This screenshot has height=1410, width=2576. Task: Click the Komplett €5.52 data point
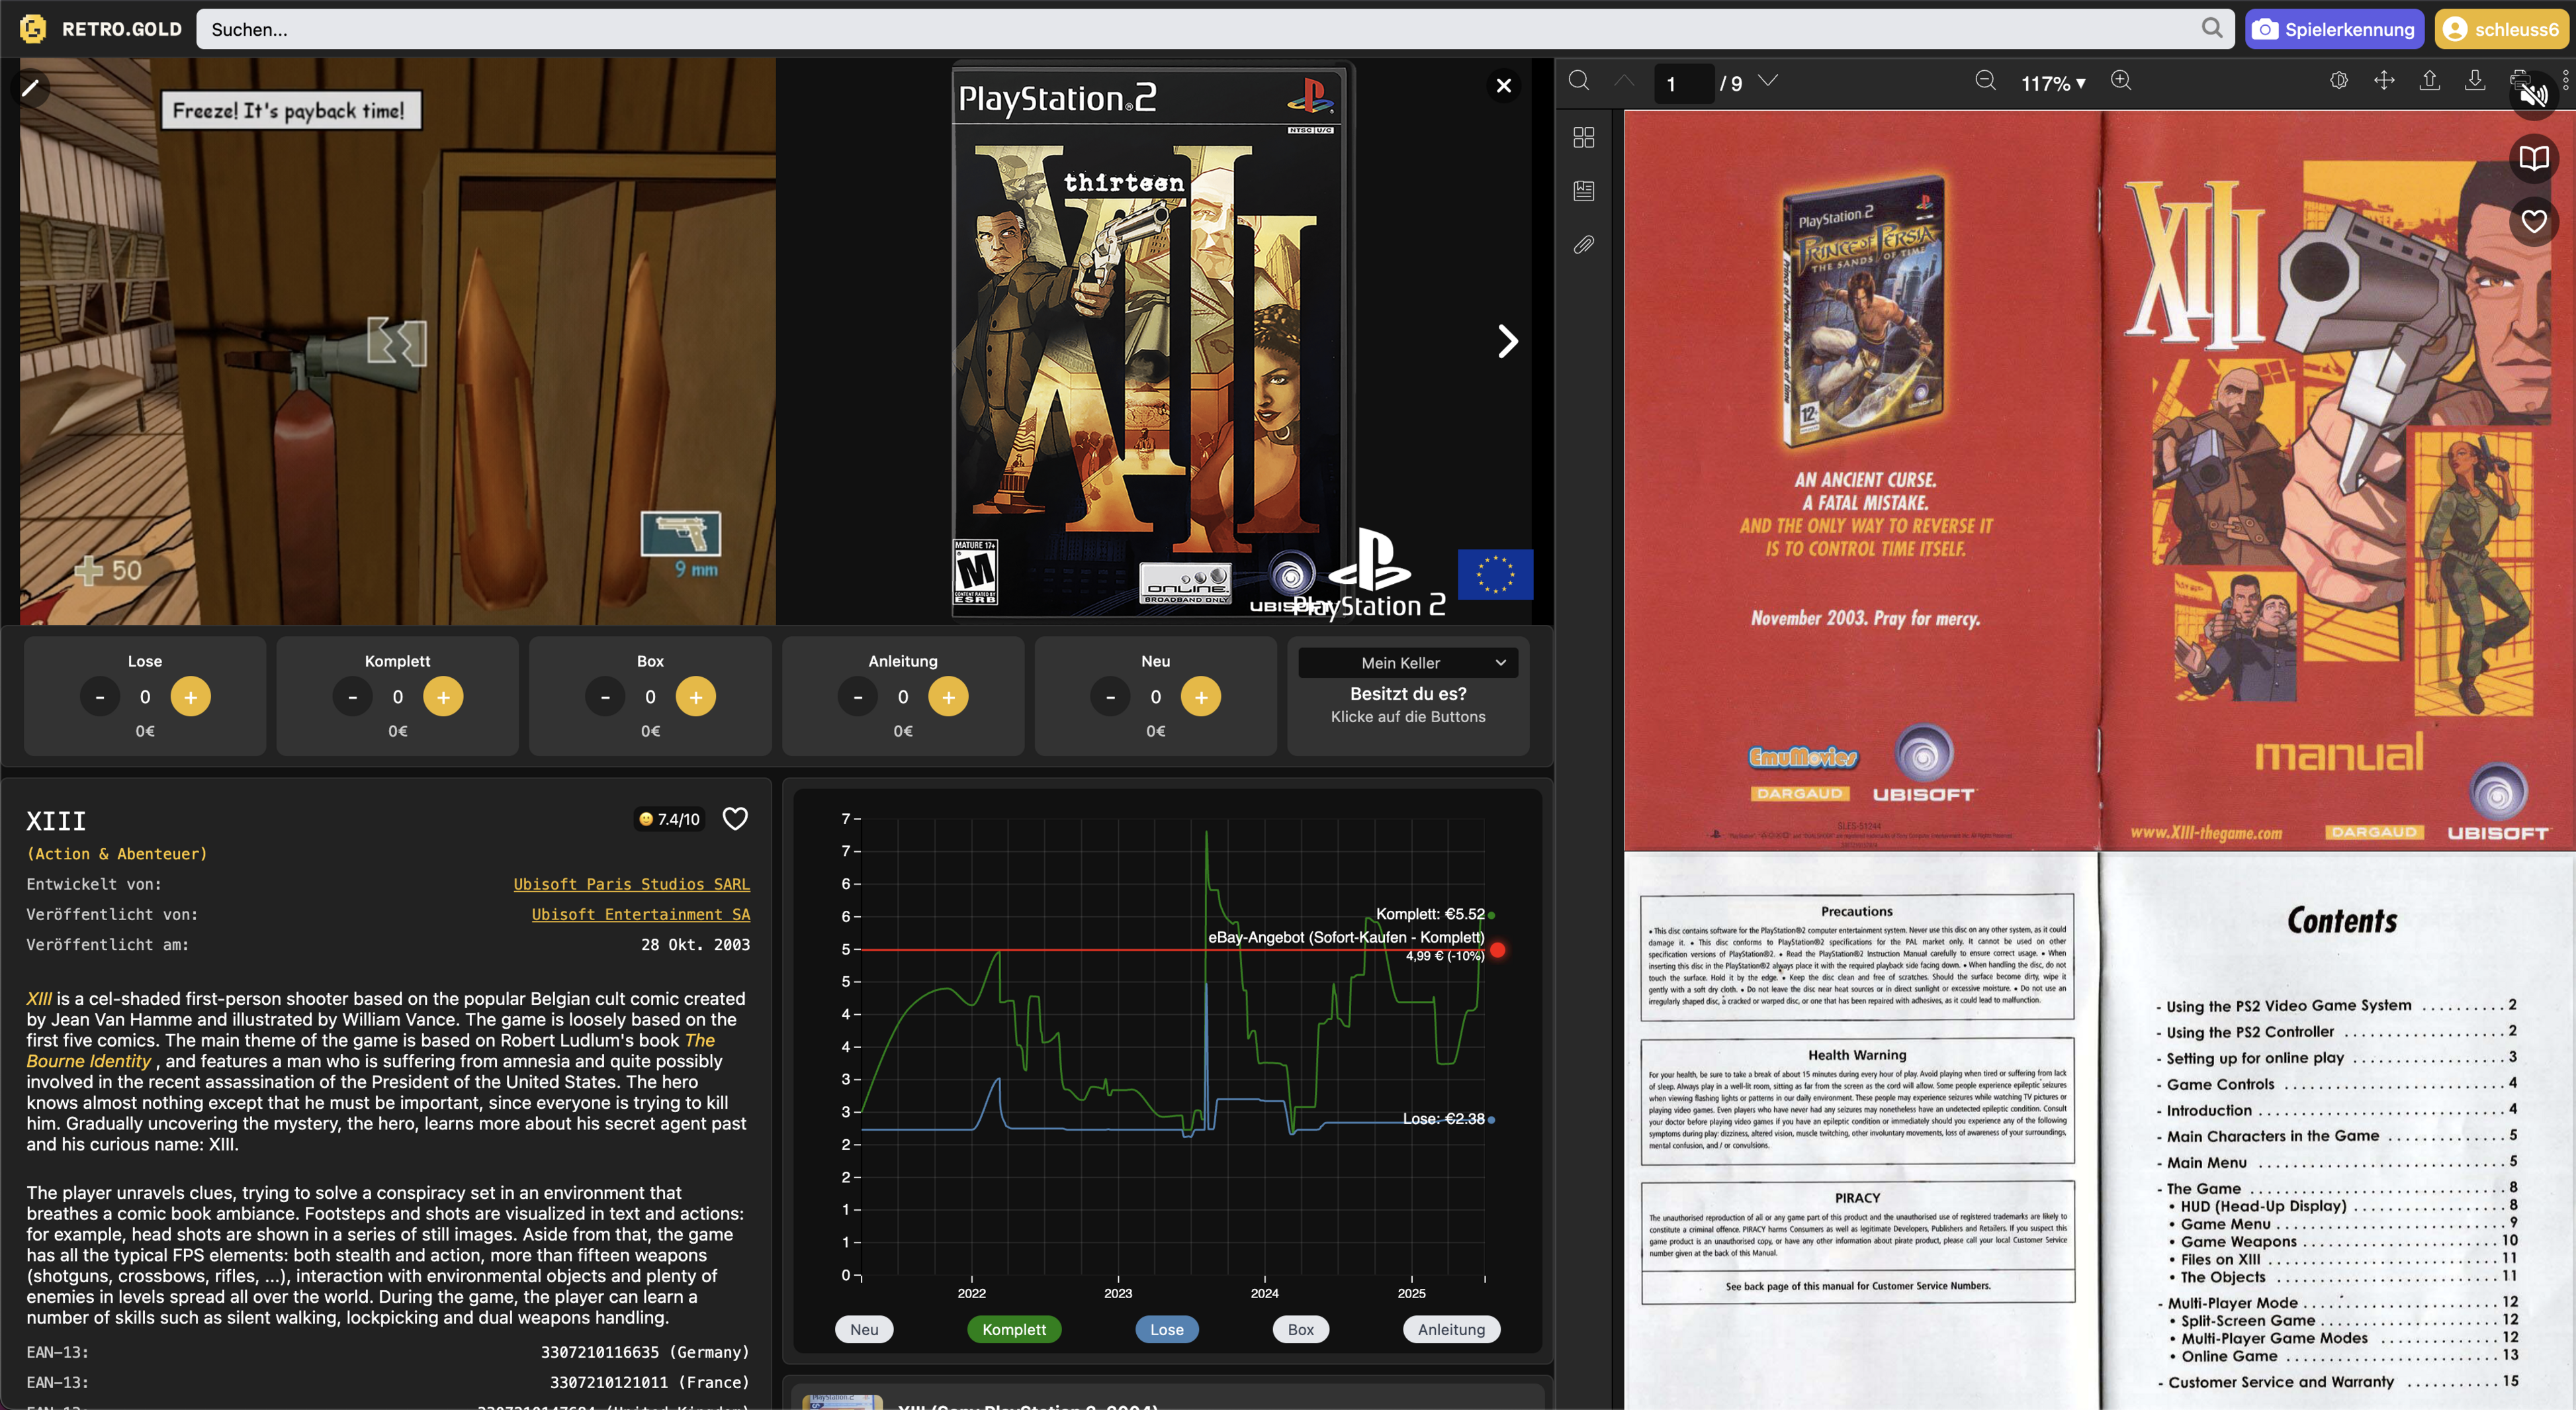coord(1491,915)
